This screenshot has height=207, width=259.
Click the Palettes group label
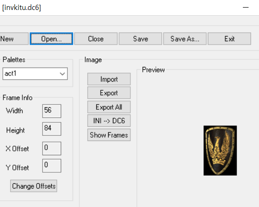coord(14,60)
